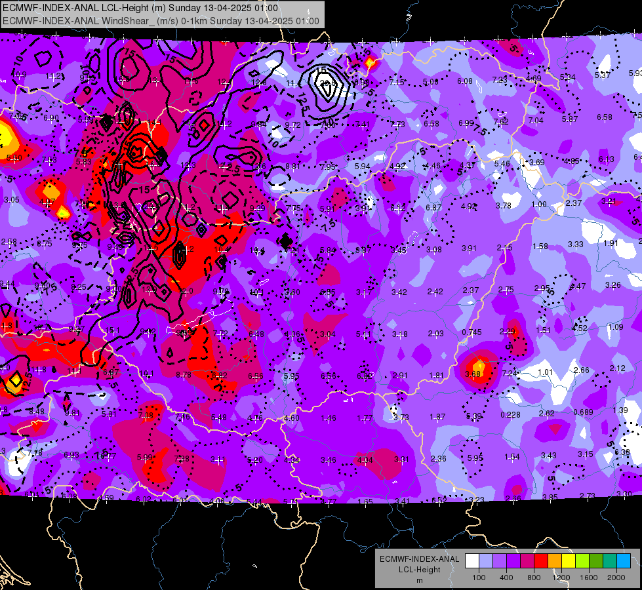Click the '100' legend scale label
Viewport: 642px width, 590px height.
click(479, 578)
